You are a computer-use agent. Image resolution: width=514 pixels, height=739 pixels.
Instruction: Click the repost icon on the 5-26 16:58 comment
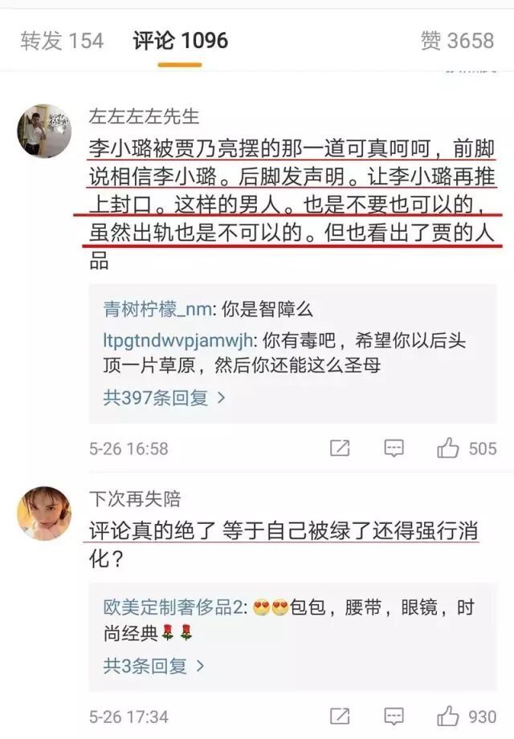(340, 448)
